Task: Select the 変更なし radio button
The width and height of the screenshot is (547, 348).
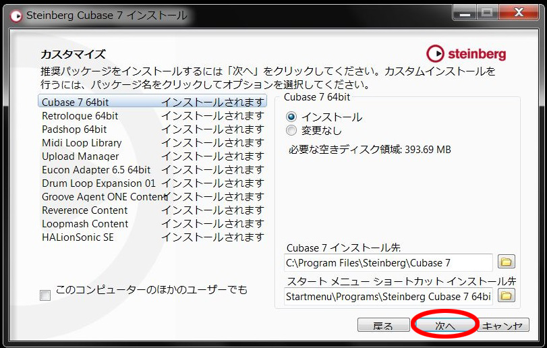Action: pos(291,130)
